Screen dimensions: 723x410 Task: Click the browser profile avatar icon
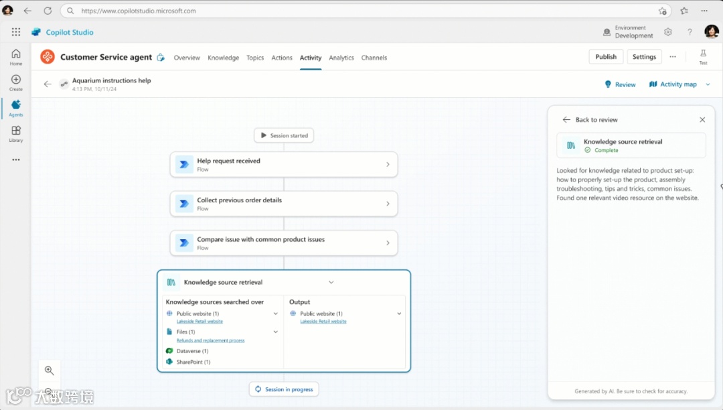(8, 10)
